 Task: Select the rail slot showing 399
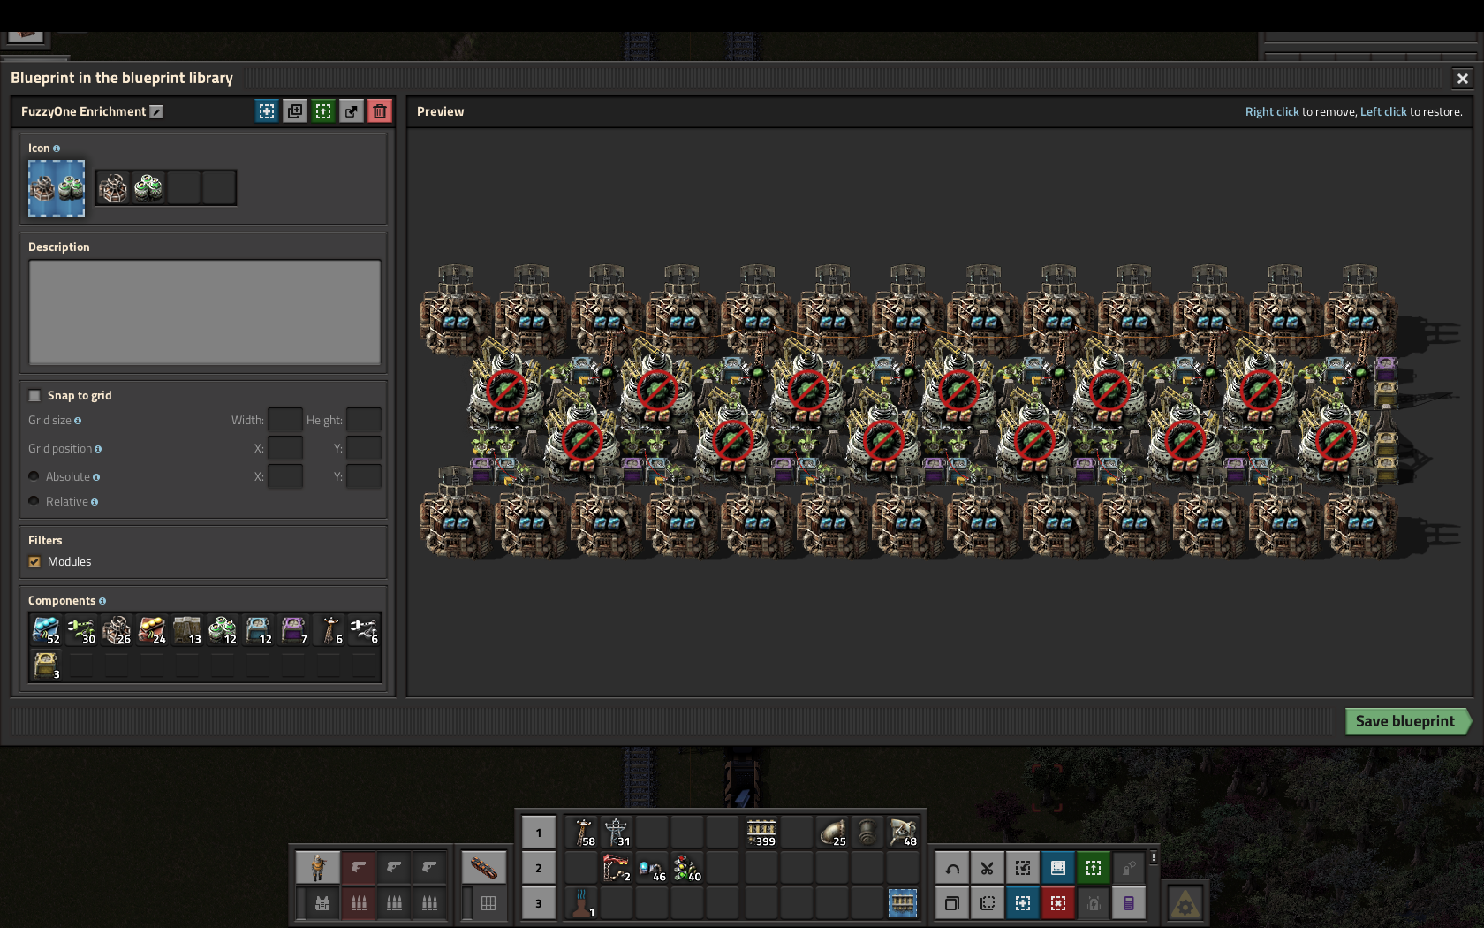click(x=761, y=833)
